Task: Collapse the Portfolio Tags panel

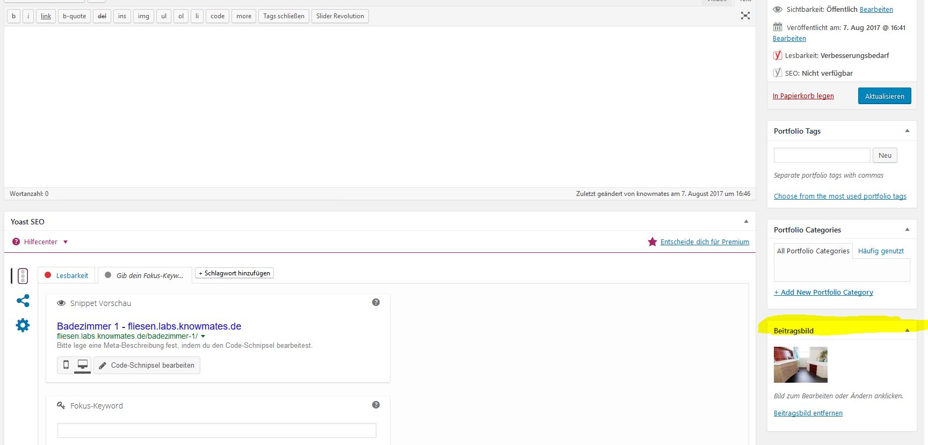Action: click(907, 130)
